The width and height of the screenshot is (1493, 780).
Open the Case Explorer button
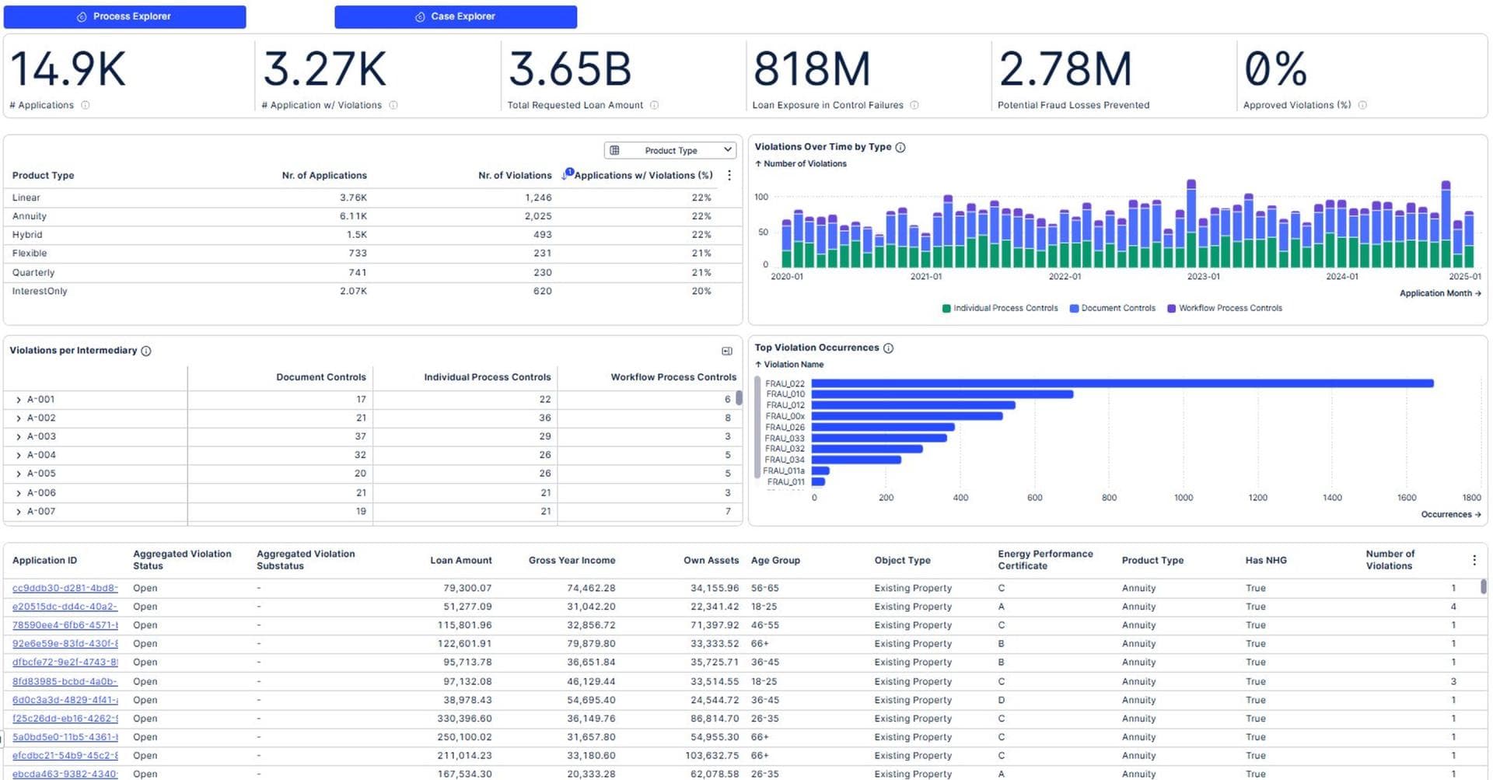[x=456, y=16]
